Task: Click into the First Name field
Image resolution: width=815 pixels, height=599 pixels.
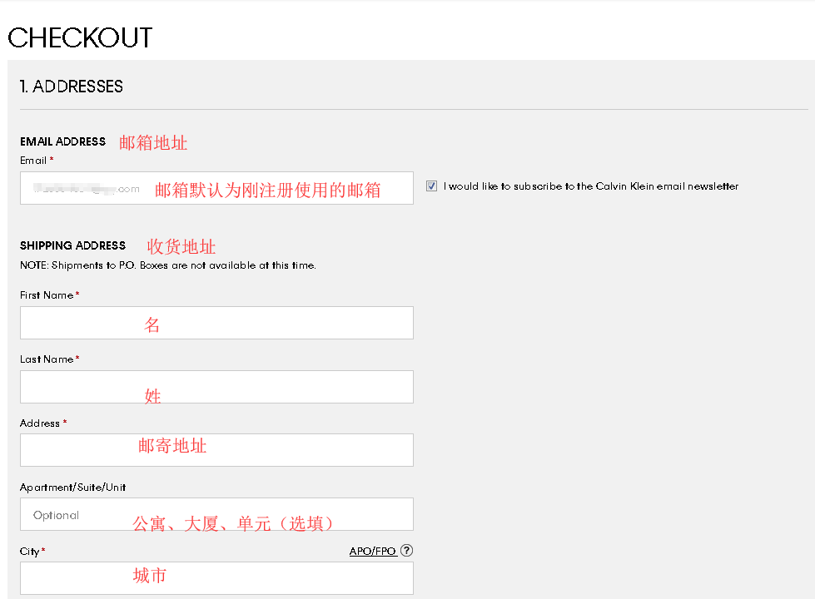Action: click(216, 323)
